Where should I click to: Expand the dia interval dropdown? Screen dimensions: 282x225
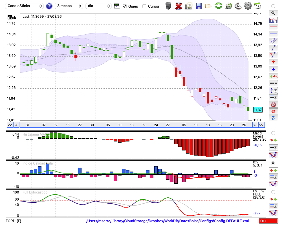[x=98, y=6]
